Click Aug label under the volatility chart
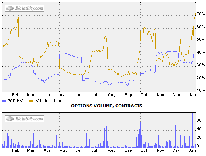 (x=112, y=95)
